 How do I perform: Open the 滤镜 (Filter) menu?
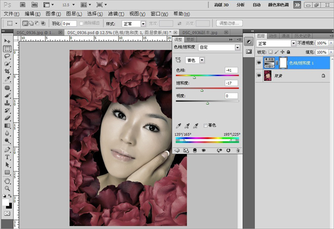(x=116, y=14)
